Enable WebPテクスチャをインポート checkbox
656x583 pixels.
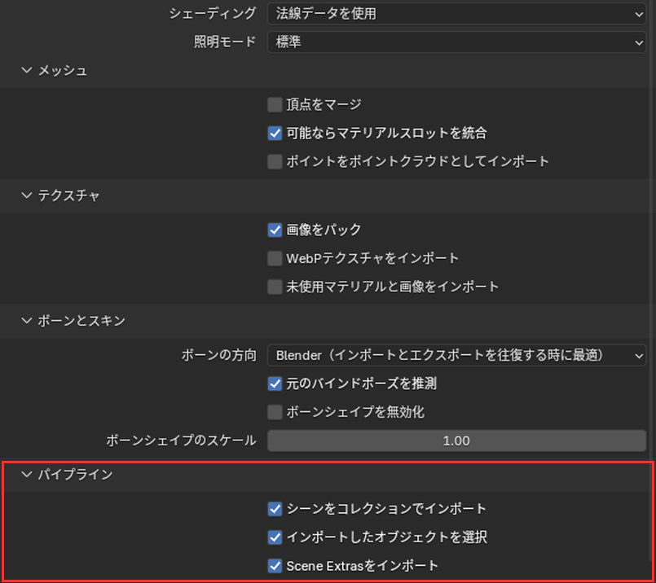[x=275, y=258]
